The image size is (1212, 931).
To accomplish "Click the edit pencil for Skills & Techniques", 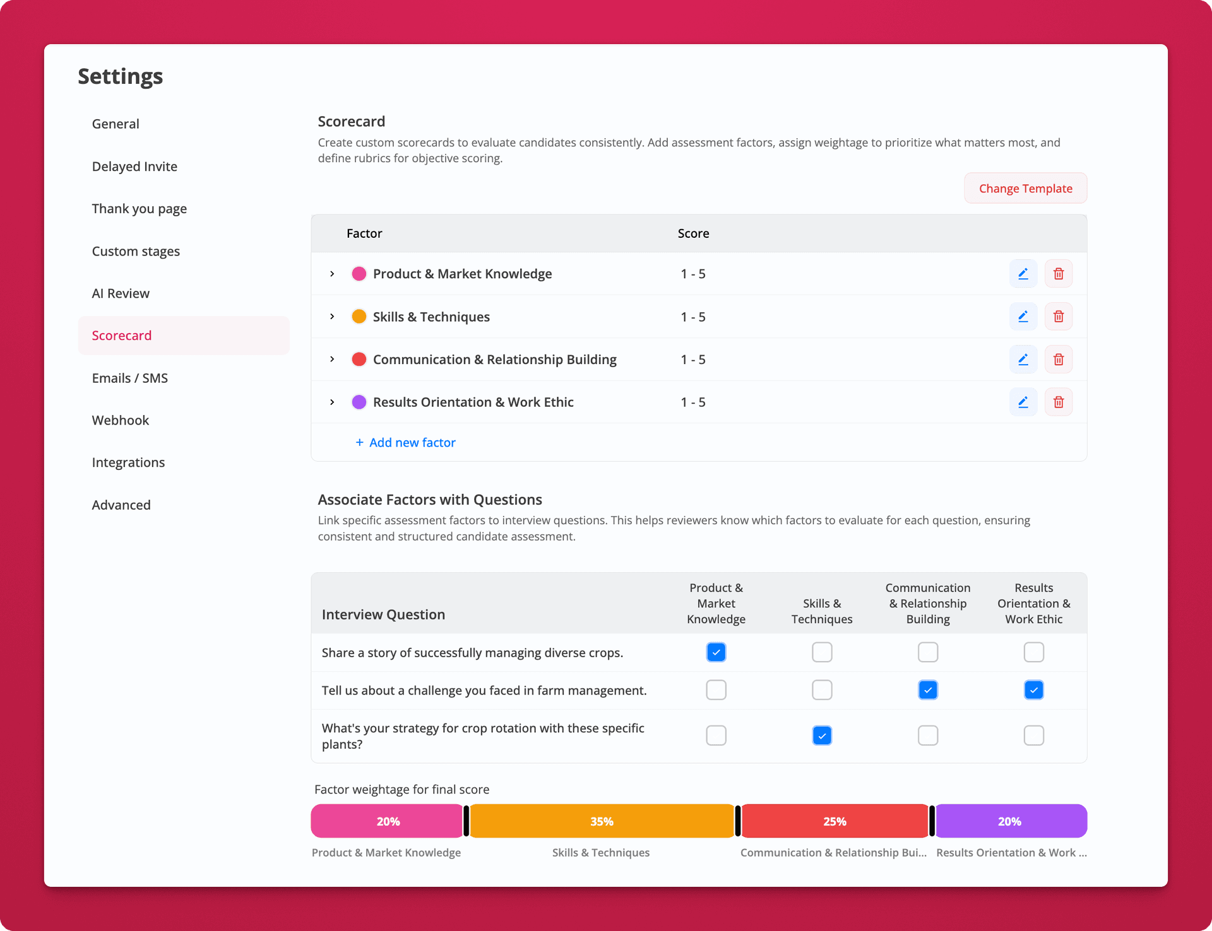I will pyautogui.click(x=1023, y=316).
